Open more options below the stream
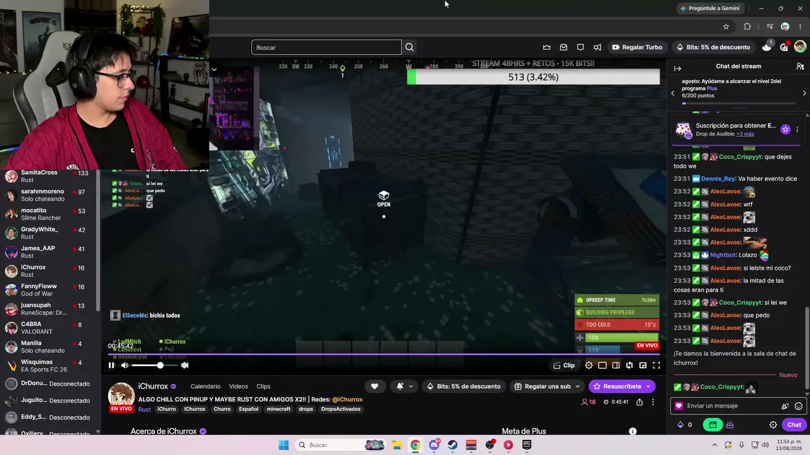The width and height of the screenshot is (810, 455). [x=653, y=402]
